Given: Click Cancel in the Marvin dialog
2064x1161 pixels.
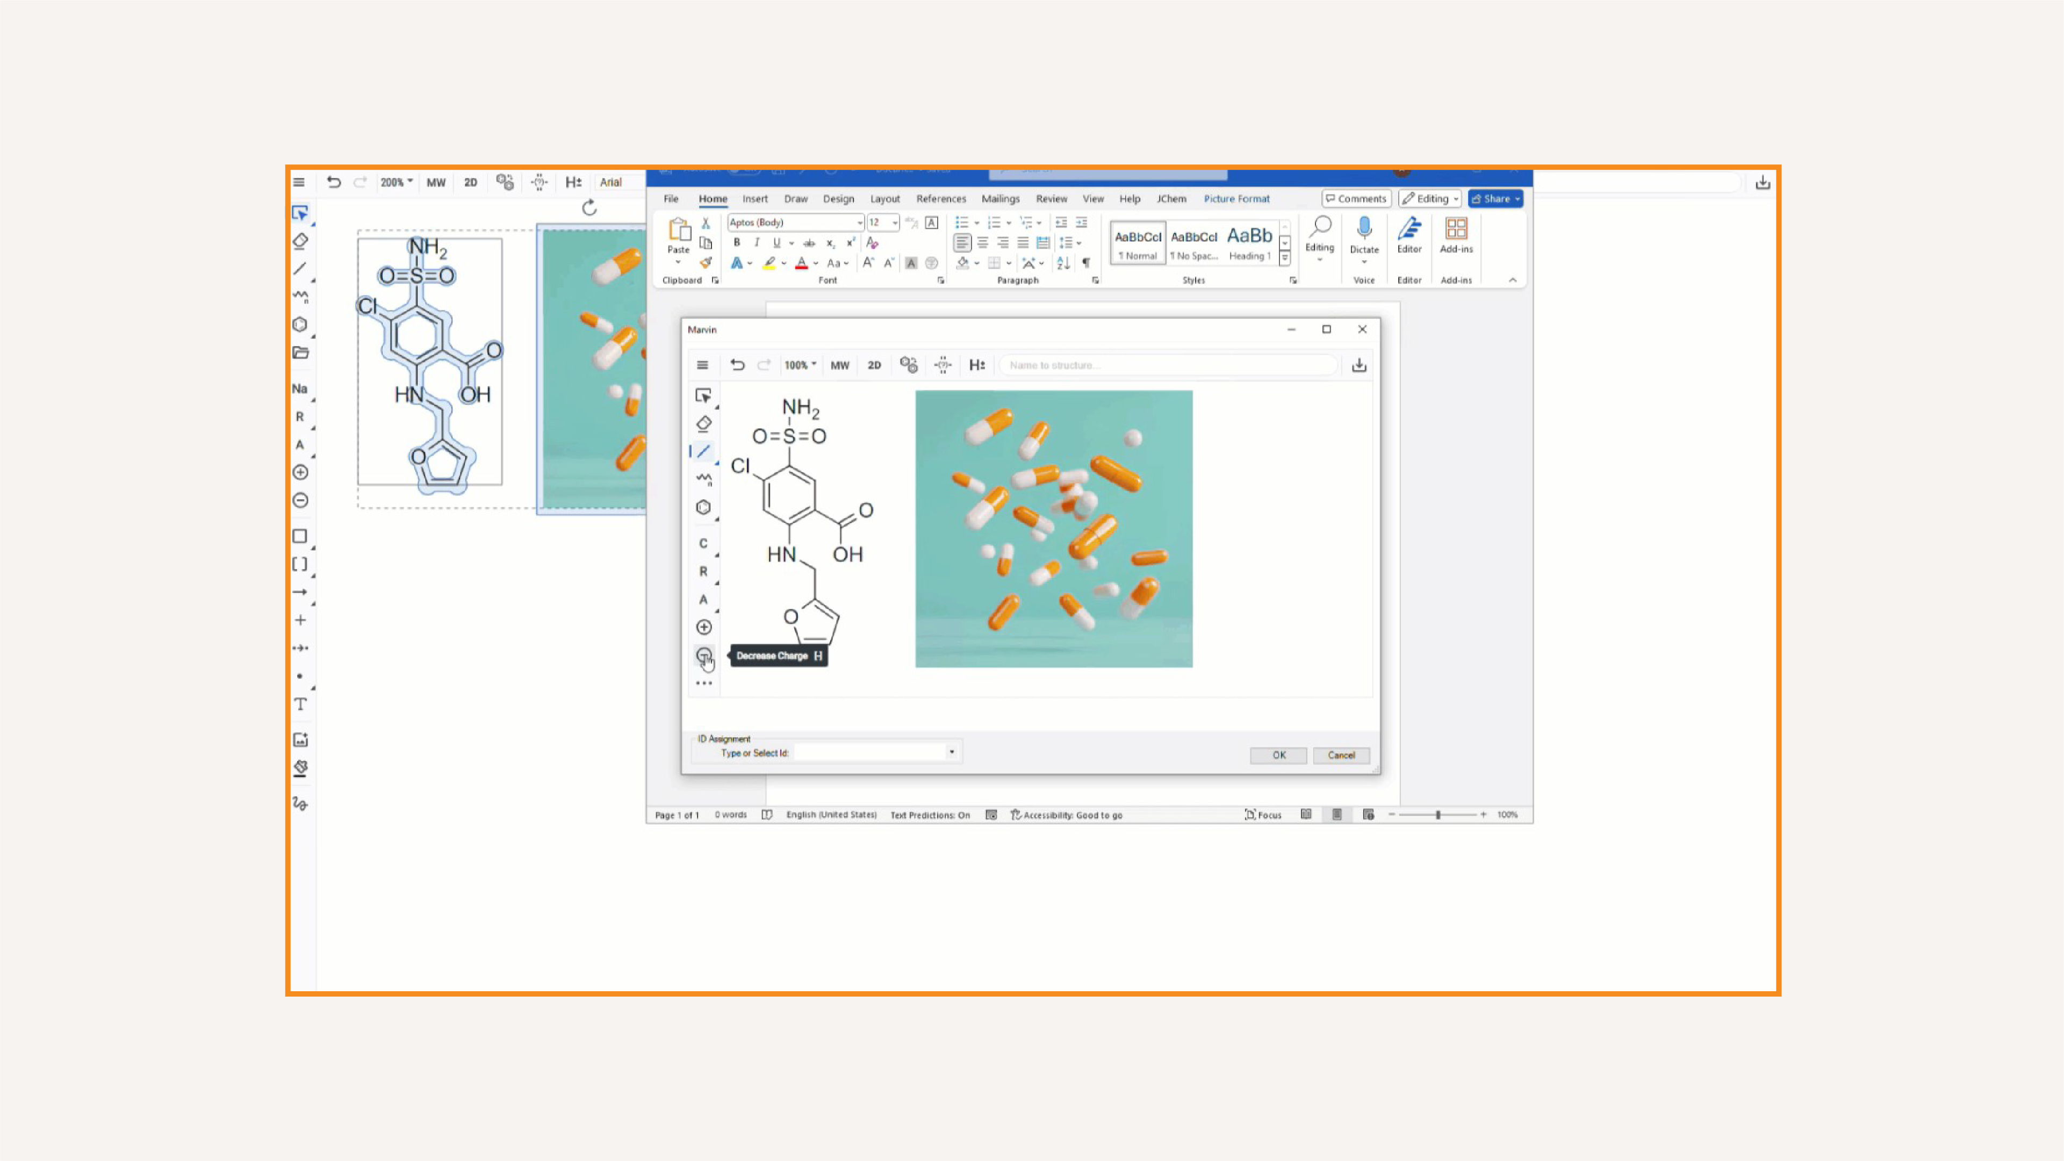Looking at the screenshot, I should 1341,755.
